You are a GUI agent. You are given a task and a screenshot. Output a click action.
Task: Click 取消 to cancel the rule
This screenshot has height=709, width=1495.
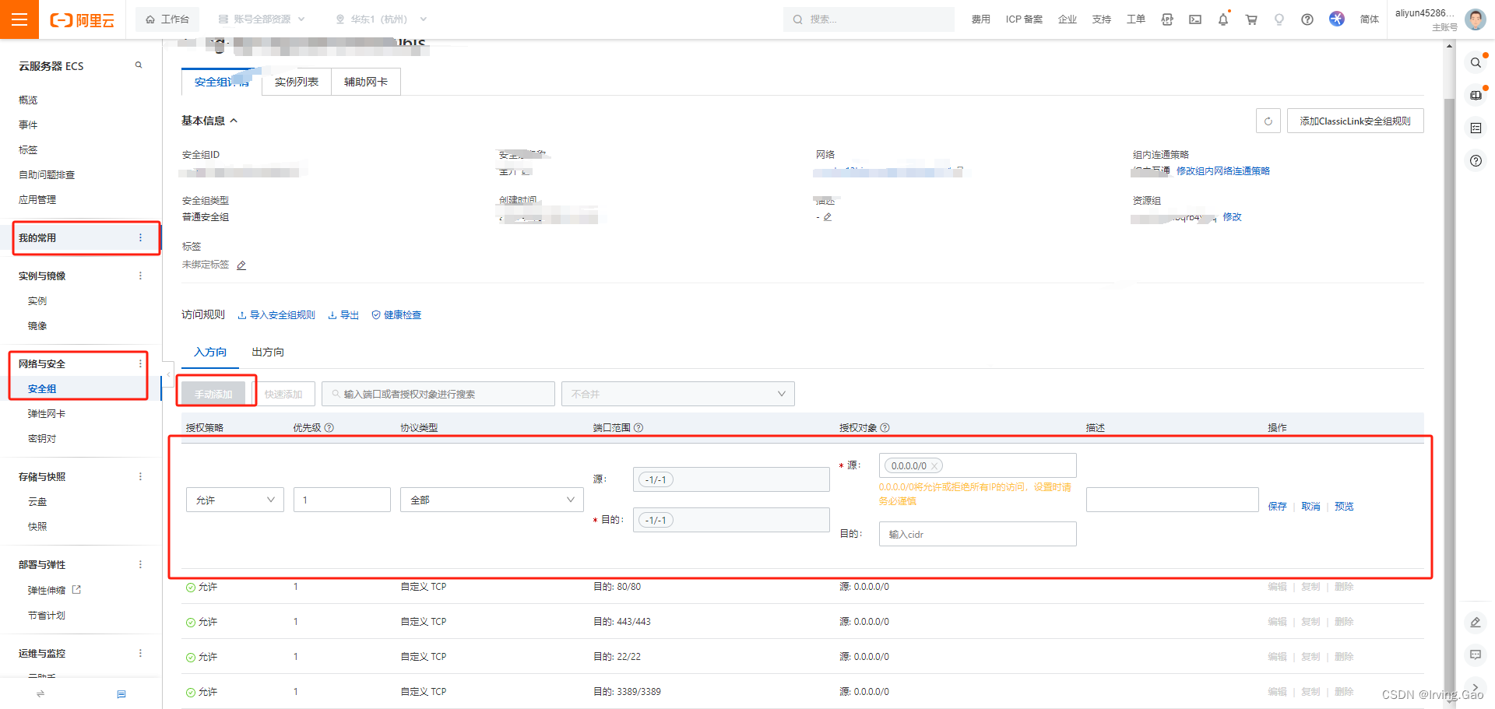click(x=1310, y=506)
